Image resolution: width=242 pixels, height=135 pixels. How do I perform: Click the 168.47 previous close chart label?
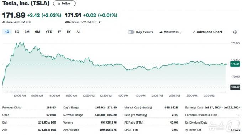[235, 87]
